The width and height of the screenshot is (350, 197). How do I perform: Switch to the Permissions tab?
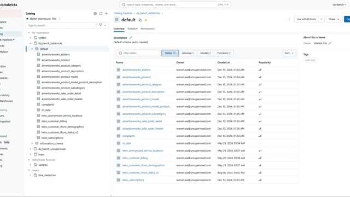pos(147,29)
